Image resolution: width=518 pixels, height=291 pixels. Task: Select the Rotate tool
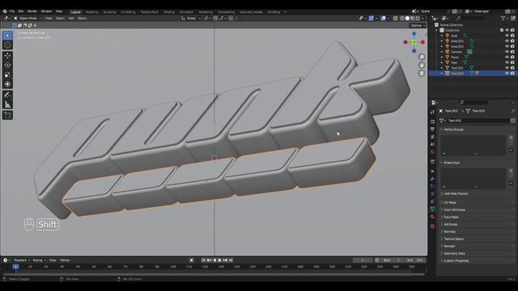[x=7, y=65]
